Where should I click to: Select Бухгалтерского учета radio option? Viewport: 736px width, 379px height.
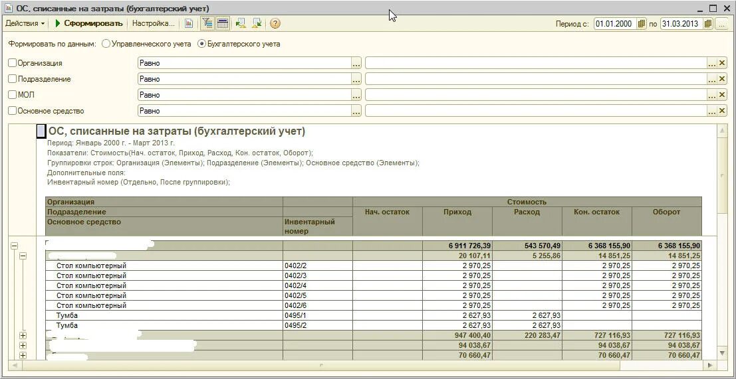point(202,44)
